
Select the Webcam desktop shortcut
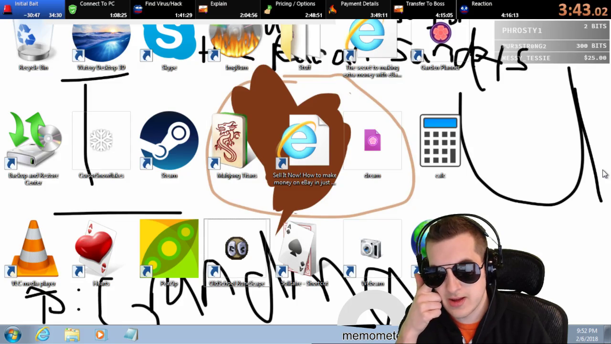pos(372,253)
